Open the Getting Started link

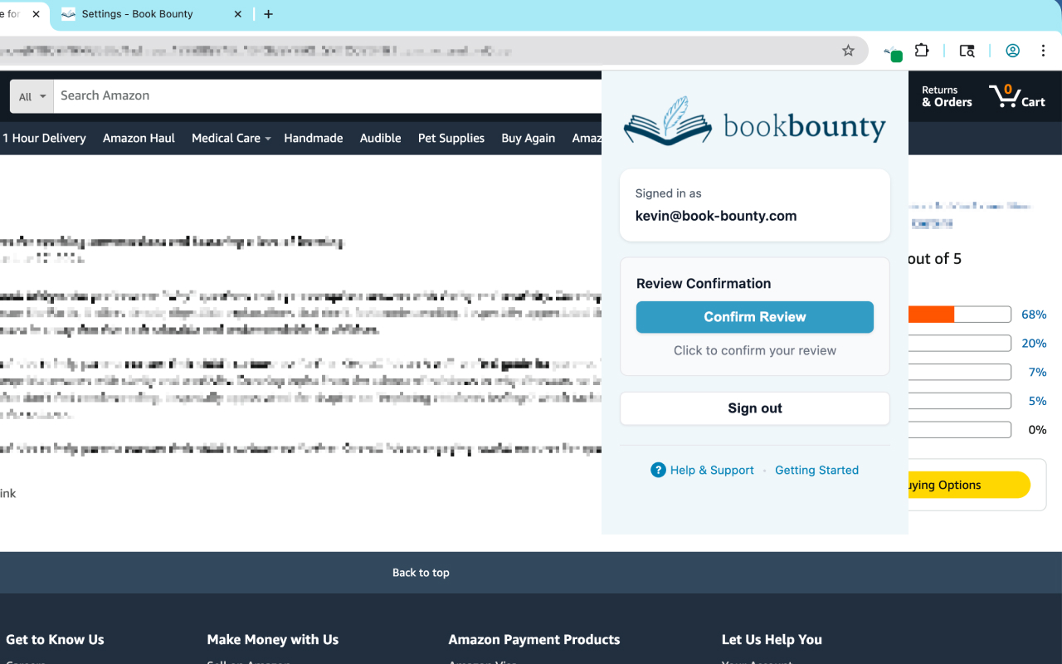[x=816, y=470]
